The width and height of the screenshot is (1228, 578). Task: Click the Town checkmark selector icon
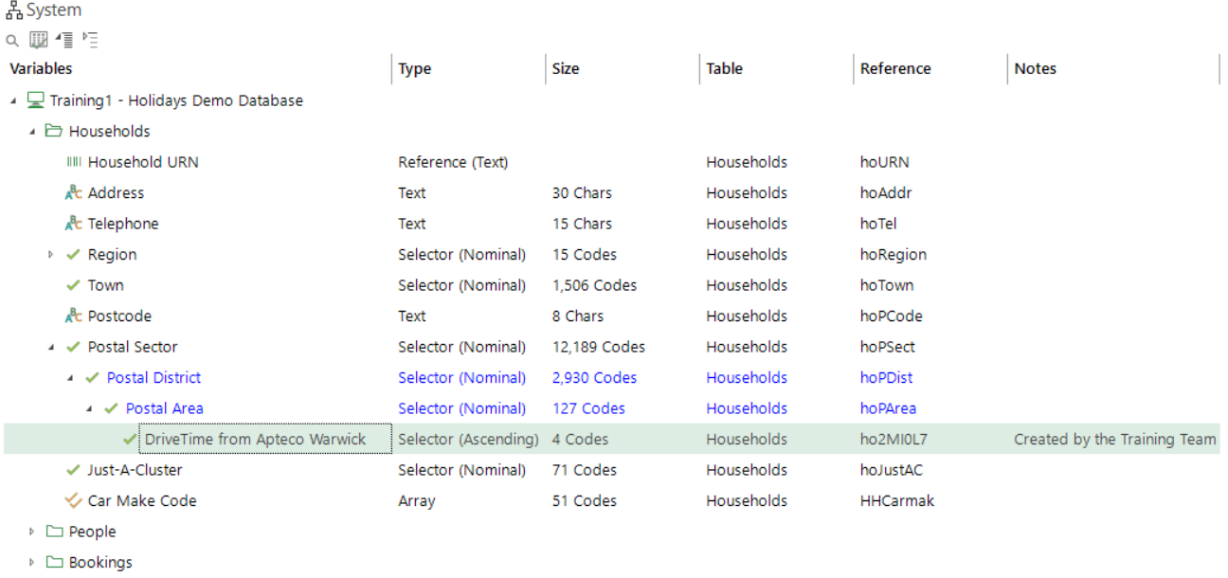coord(74,285)
